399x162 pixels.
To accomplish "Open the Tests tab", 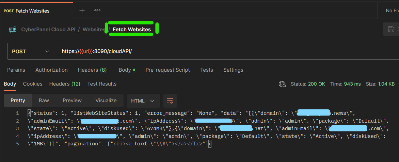I will (206, 70).
